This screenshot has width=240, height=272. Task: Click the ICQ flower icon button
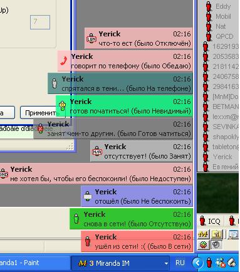click(202, 244)
